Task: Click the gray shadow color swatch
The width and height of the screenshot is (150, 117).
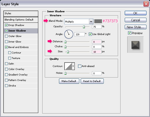Action: click(97, 21)
